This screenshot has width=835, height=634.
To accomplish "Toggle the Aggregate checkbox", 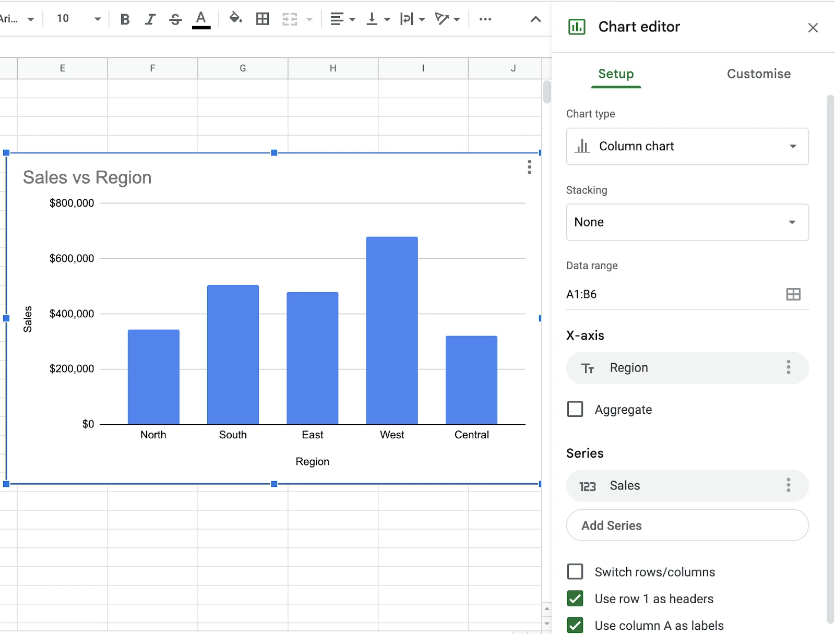I will [575, 409].
